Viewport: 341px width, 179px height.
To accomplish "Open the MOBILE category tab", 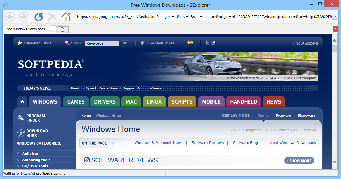I will (211, 102).
